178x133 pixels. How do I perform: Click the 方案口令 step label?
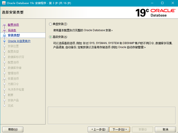point(13,84)
